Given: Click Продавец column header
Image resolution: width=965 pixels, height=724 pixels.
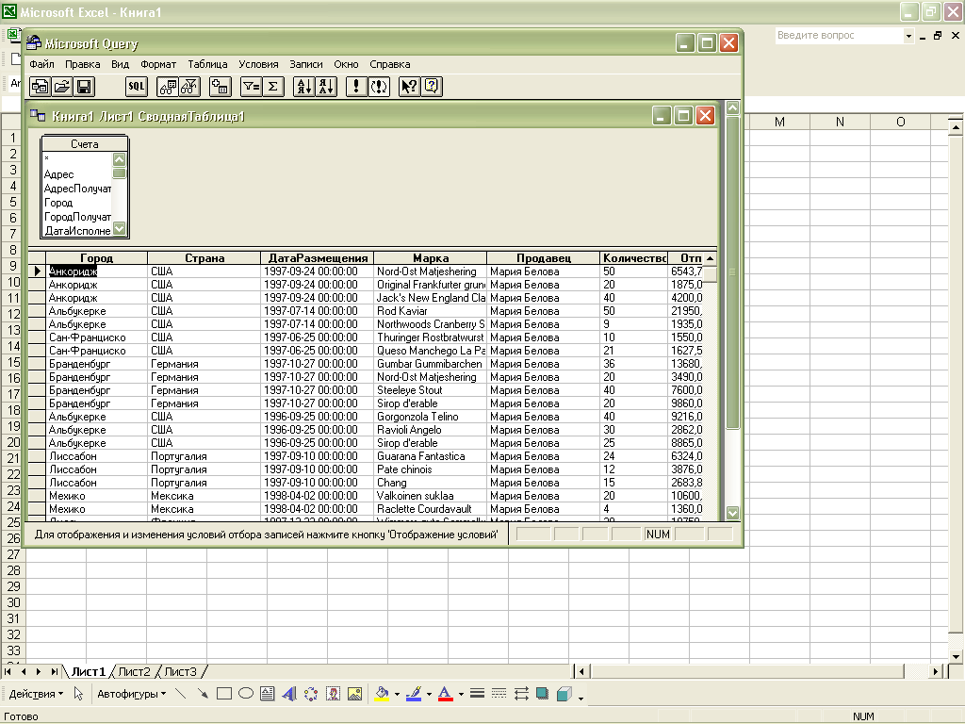Looking at the screenshot, I should pyautogui.click(x=544, y=258).
